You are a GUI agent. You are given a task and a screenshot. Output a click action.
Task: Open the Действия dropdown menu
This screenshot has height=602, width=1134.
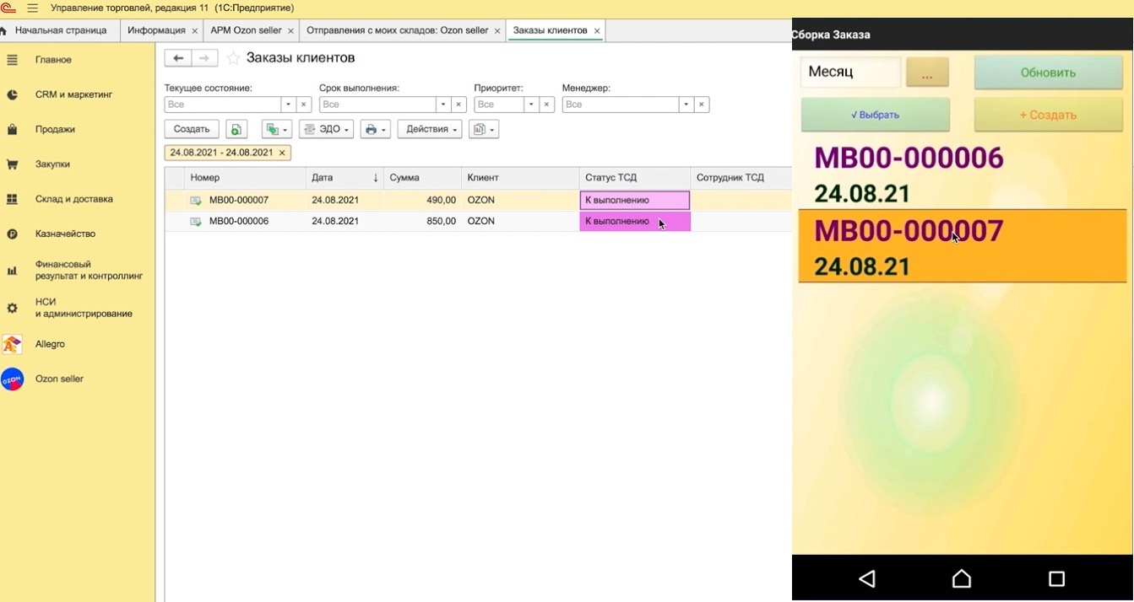coord(430,129)
